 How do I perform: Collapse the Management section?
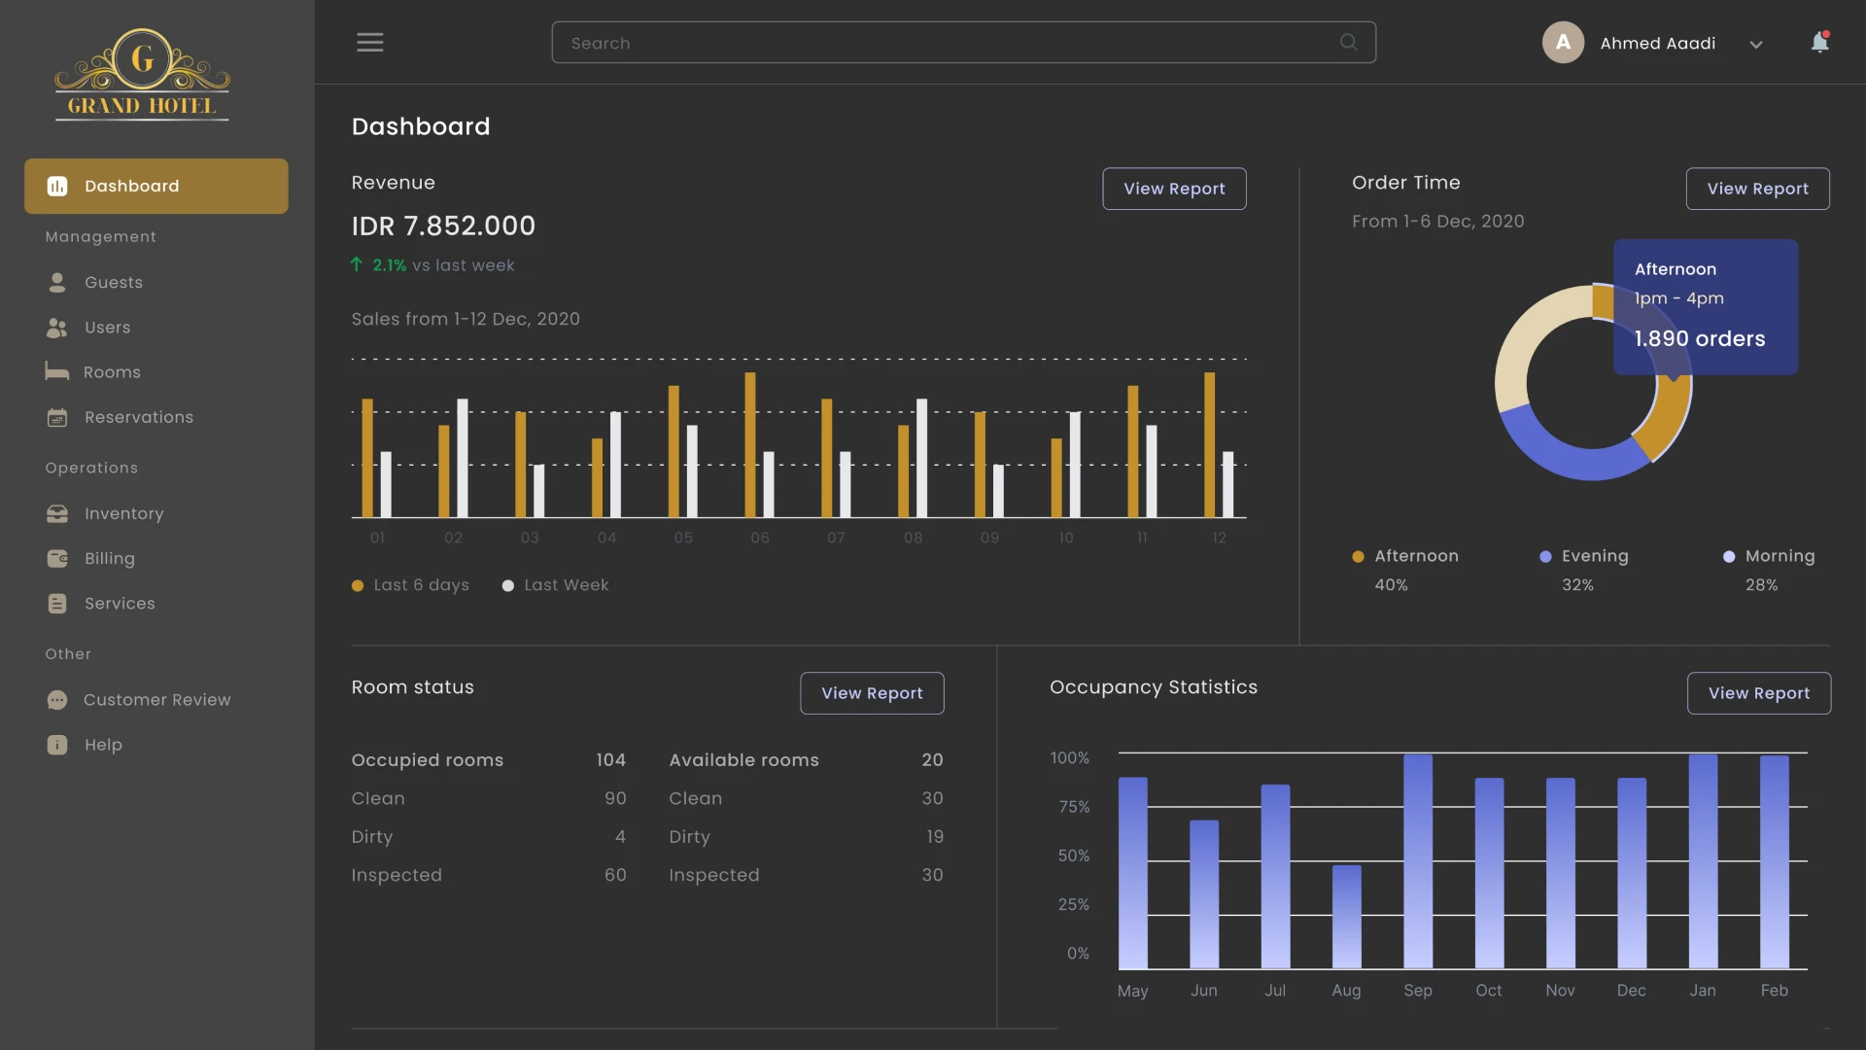point(100,236)
